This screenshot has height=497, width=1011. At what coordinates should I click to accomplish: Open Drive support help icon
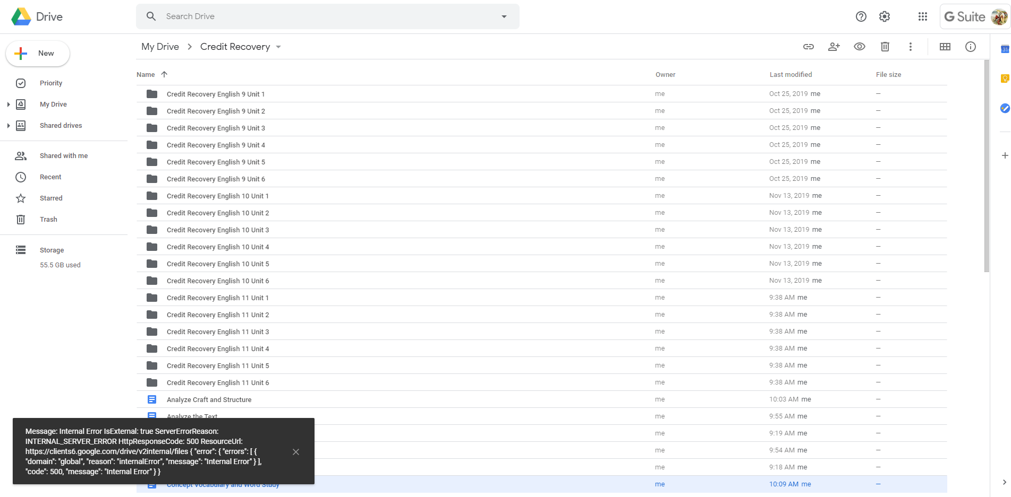pos(861,16)
